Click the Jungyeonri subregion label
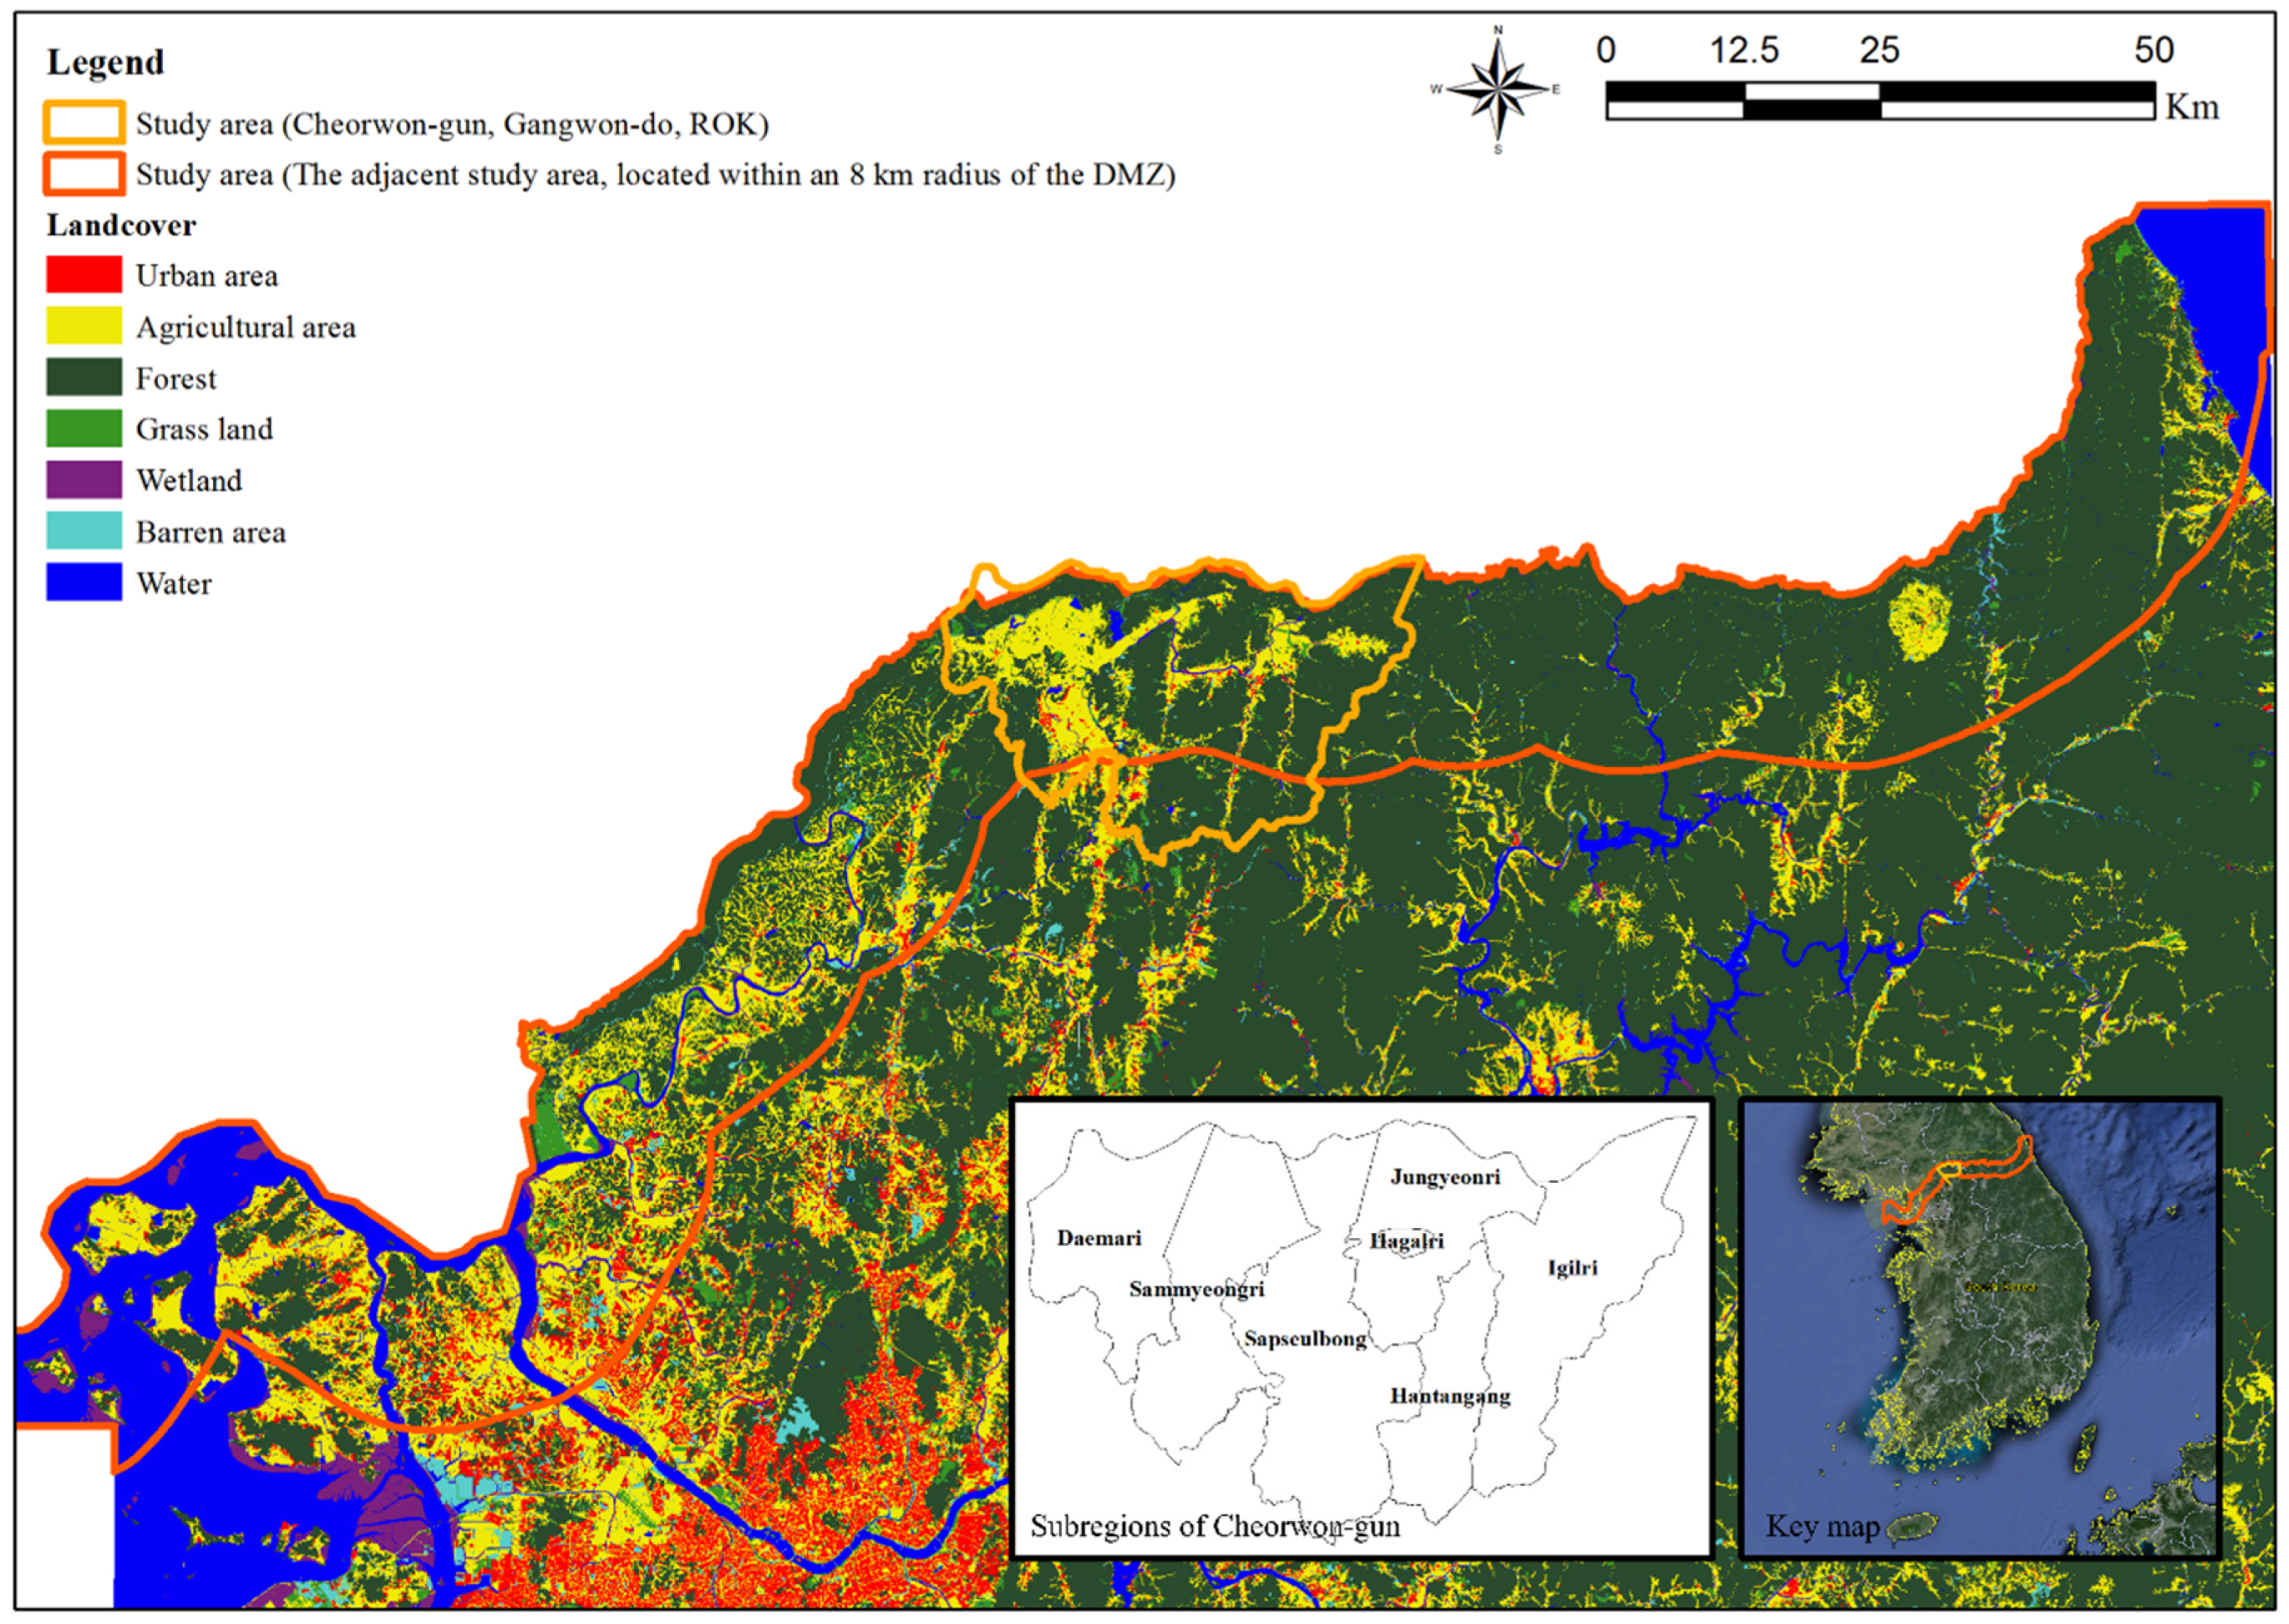Viewport: 2289px width, 1624px height. click(1445, 1177)
